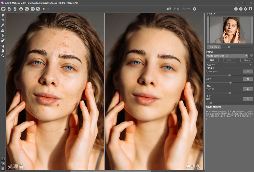Screen dimensions: 254x172
Task: Redo with the dimmed right arrow
Action: pyautogui.click(x=48, y=9)
